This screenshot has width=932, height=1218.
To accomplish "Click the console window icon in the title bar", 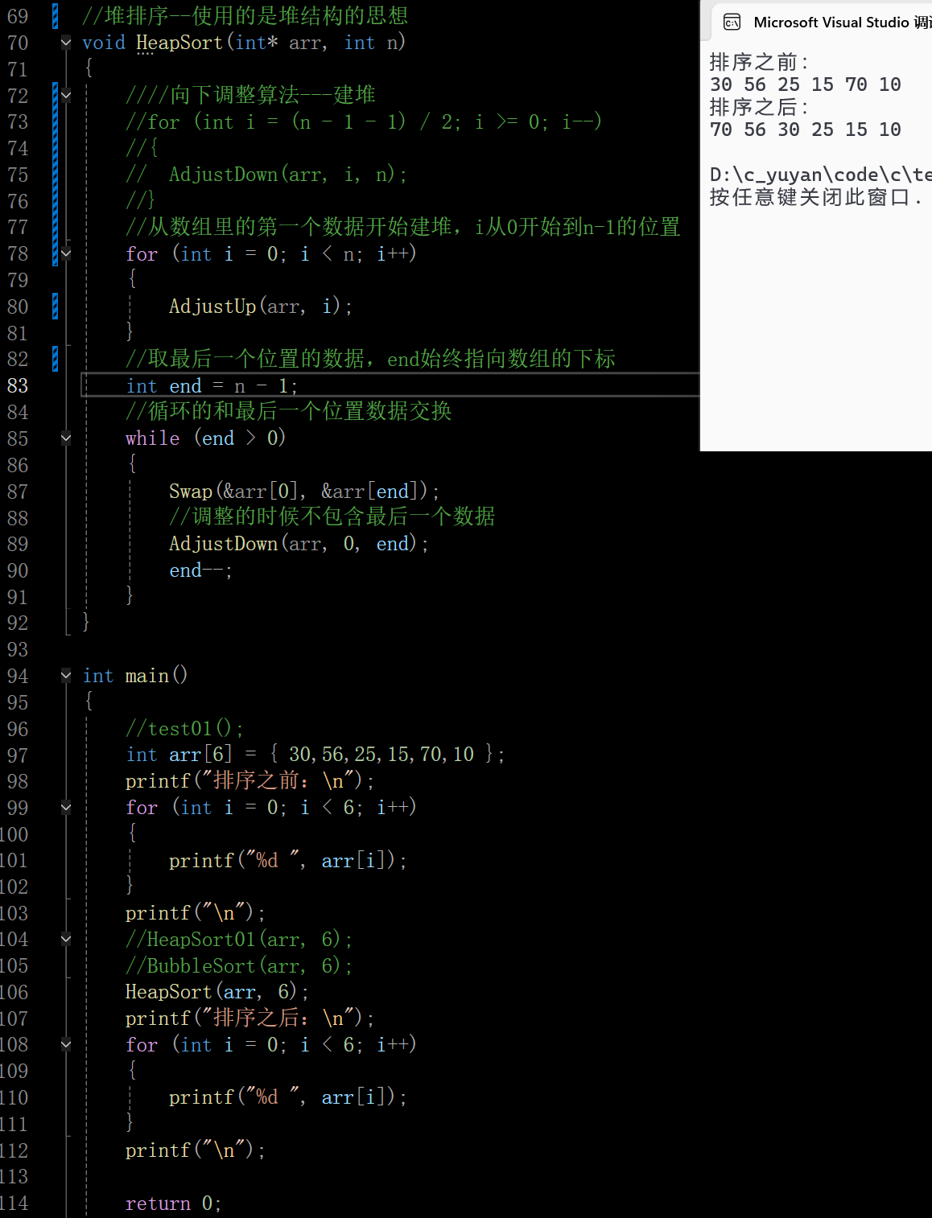I will tap(732, 23).
